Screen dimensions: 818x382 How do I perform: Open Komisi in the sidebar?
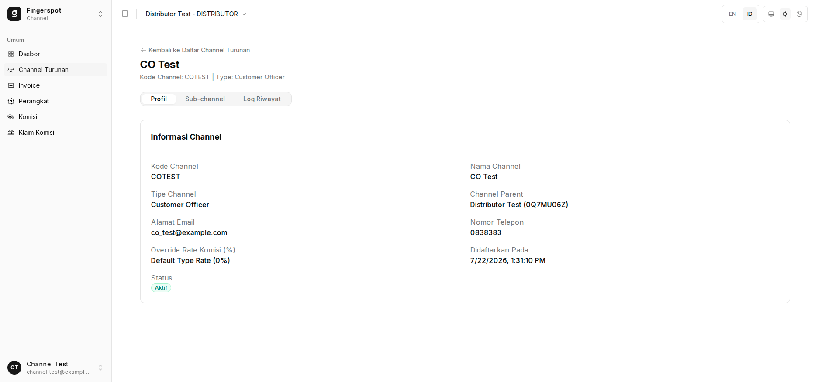(55, 117)
